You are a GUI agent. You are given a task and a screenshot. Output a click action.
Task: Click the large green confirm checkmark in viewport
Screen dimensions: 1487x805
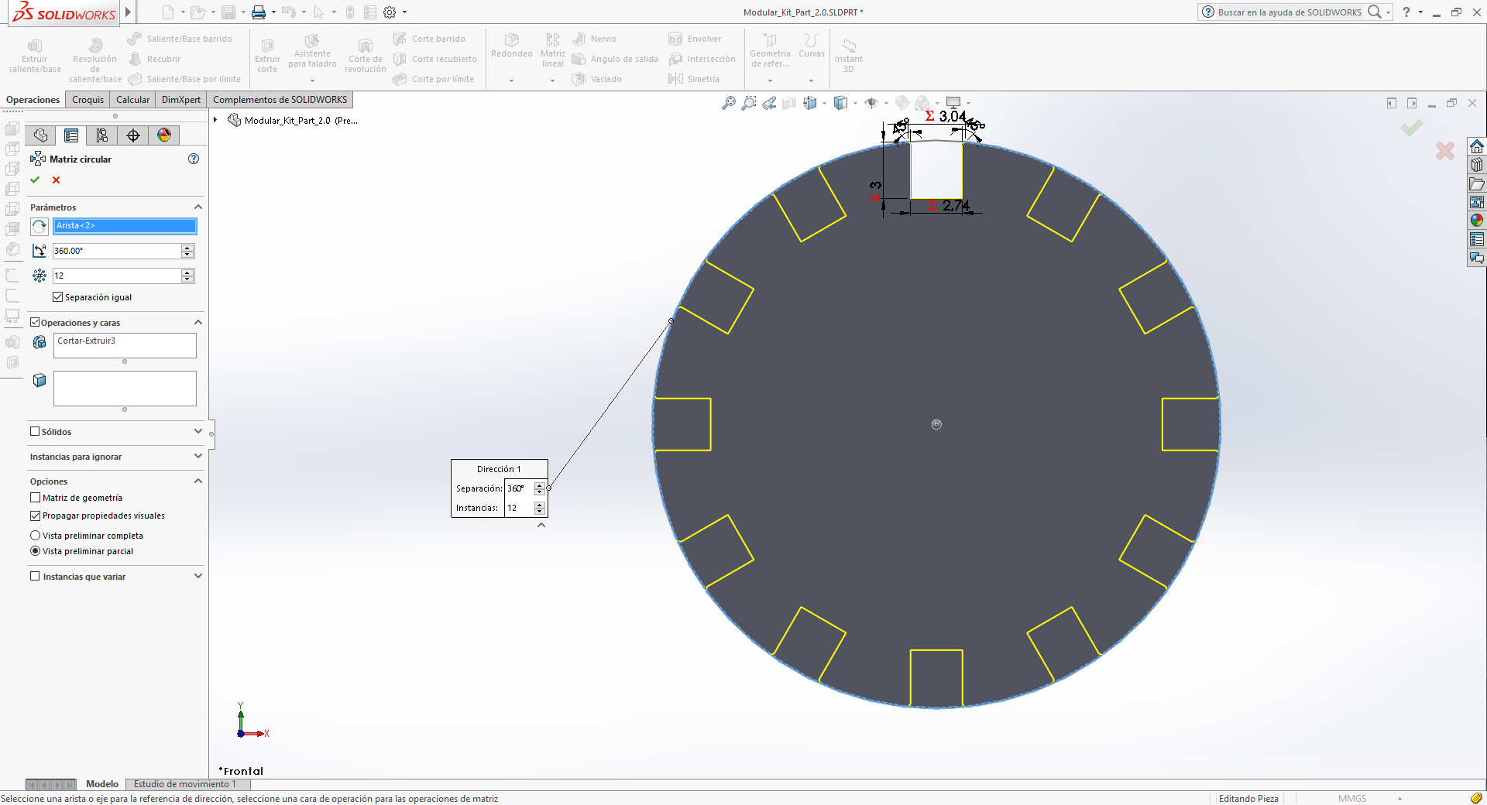pyautogui.click(x=1411, y=128)
